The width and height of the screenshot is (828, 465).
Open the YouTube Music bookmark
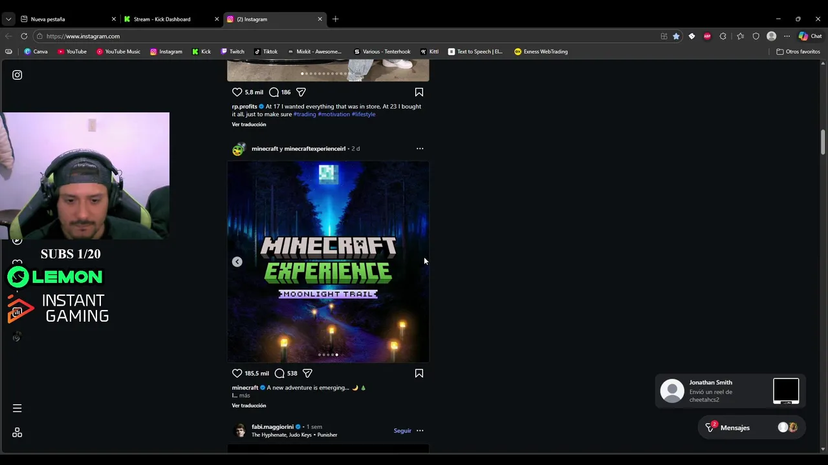118,52
